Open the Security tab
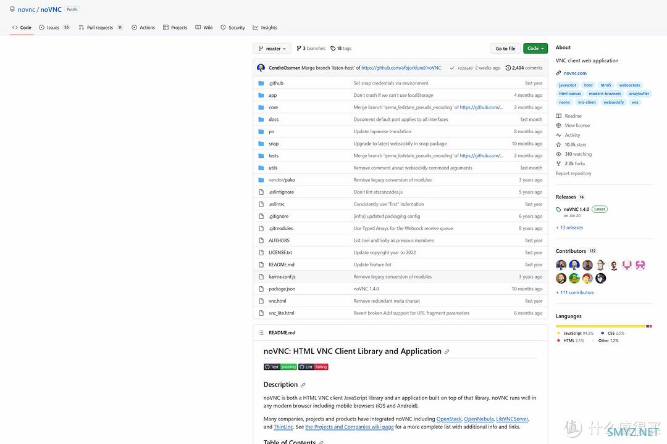This screenshot has width=667, height=444. 233,28
